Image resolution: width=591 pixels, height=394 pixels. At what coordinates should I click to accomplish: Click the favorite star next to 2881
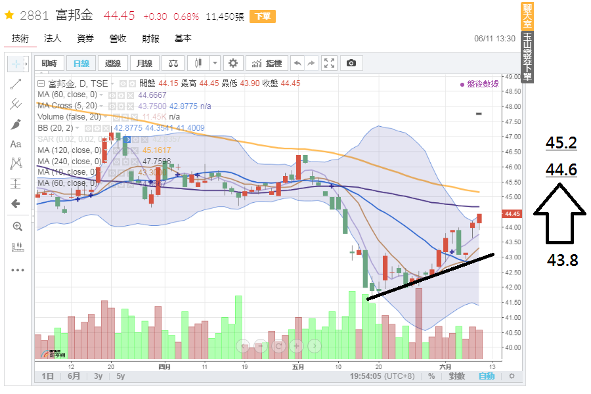[9, 16]
